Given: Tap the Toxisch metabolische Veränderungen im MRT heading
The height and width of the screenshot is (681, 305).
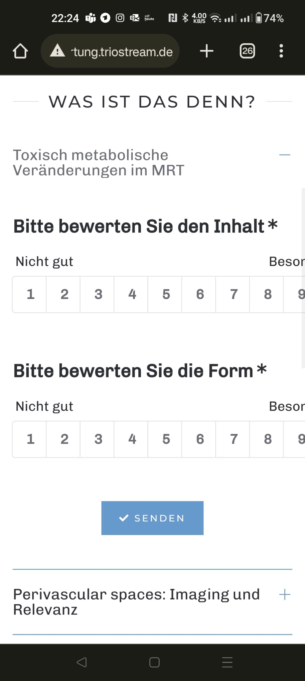Looking at the screenshot, I should tap(98, 163).
